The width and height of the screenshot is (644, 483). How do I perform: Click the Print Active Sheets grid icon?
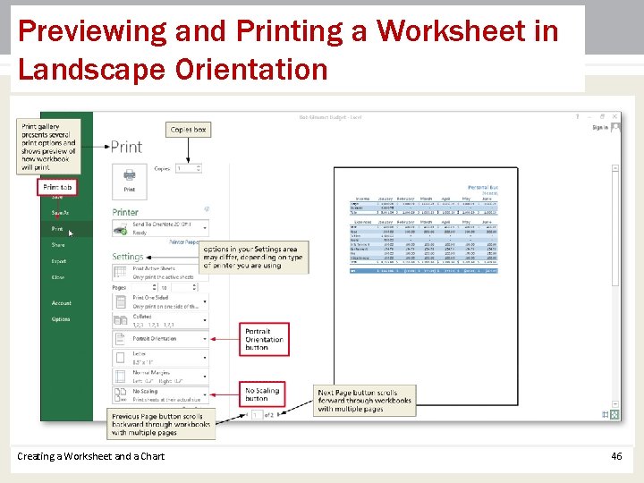click(x=120, y=272)
